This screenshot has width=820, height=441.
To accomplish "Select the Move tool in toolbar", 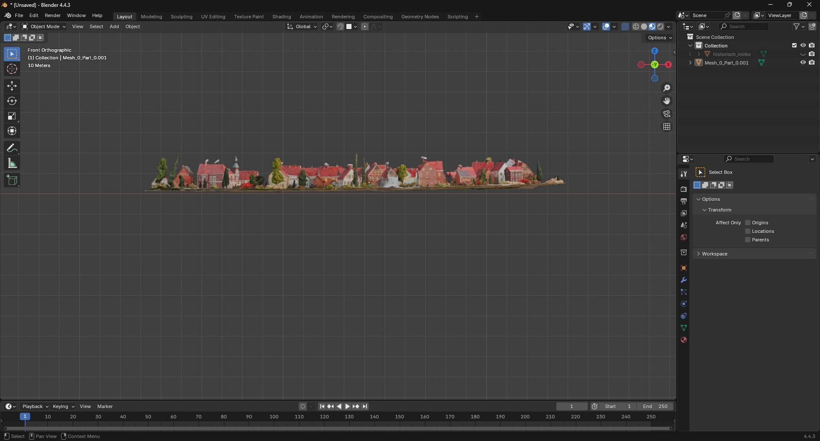I will (x=12, y=86).
